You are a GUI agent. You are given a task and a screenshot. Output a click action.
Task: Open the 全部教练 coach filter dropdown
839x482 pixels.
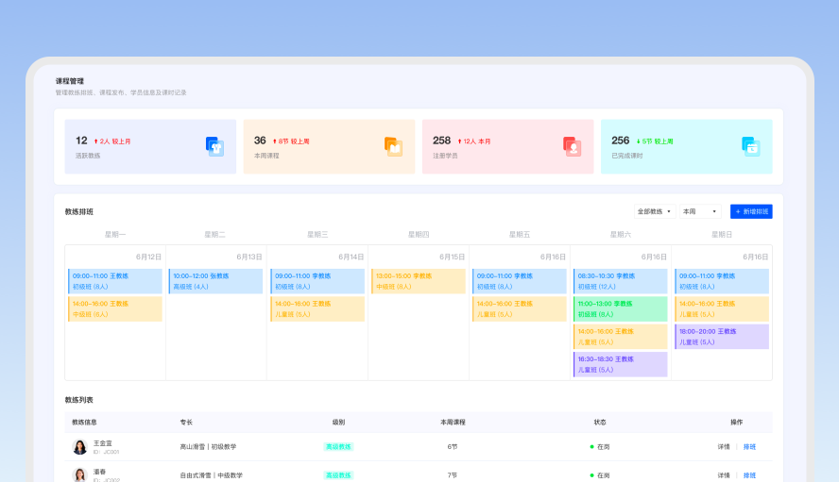(654, 212)
